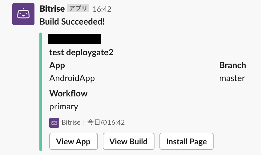Click the primary workflow value
Viewport: 261px width, 156px height.
click(x=64, y=107)
